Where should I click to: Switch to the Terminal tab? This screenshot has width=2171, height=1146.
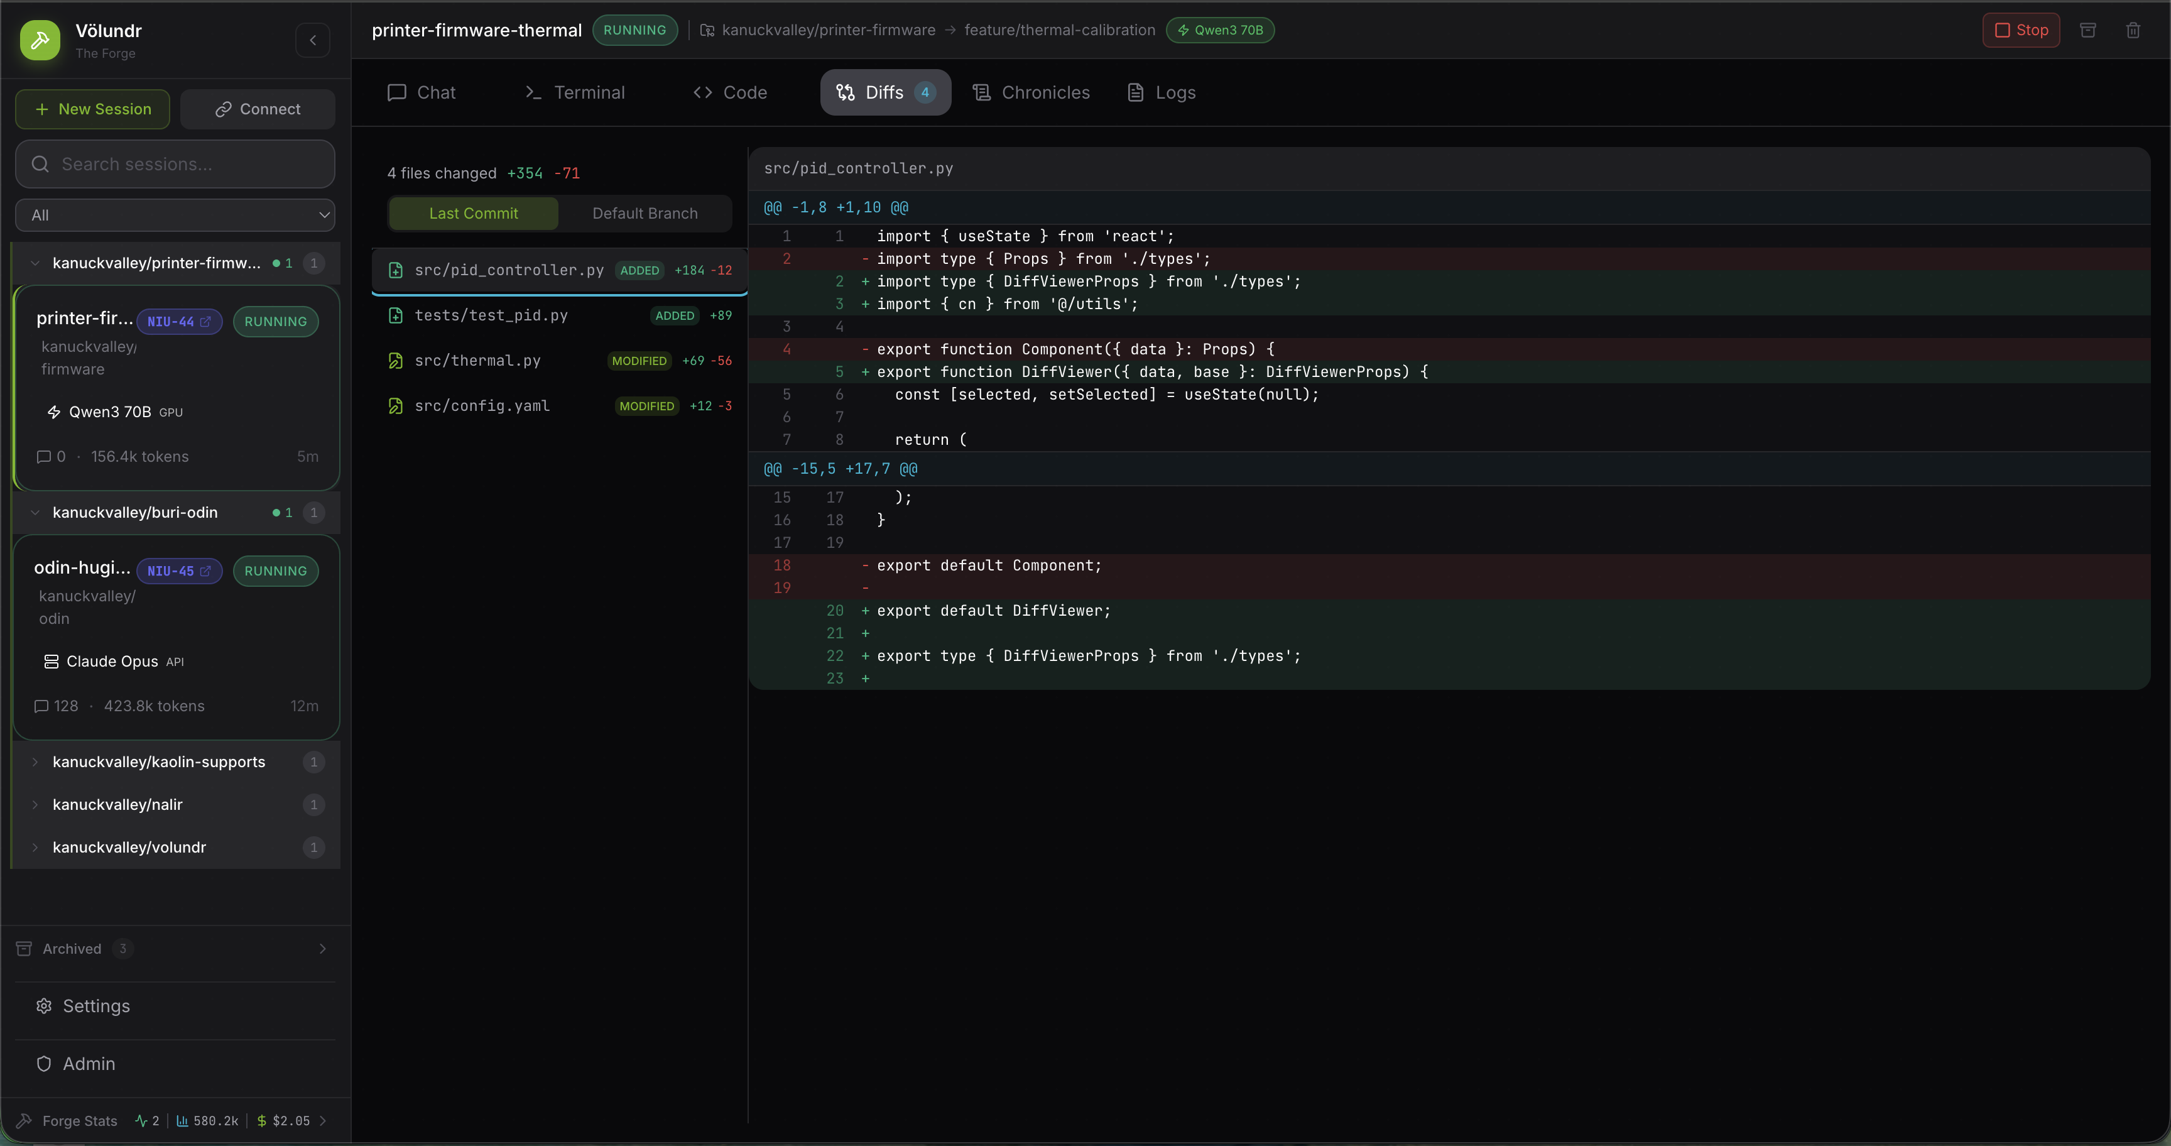point(575,93)
